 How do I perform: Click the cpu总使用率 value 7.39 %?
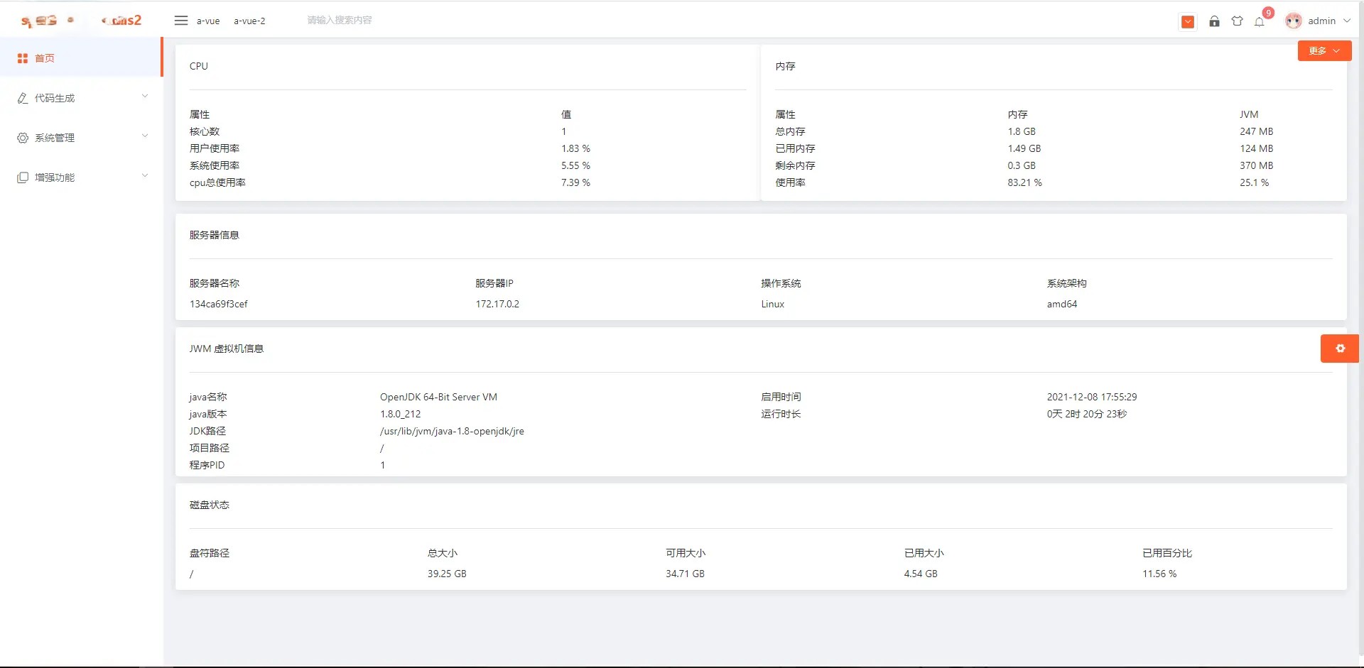point(575,182)
